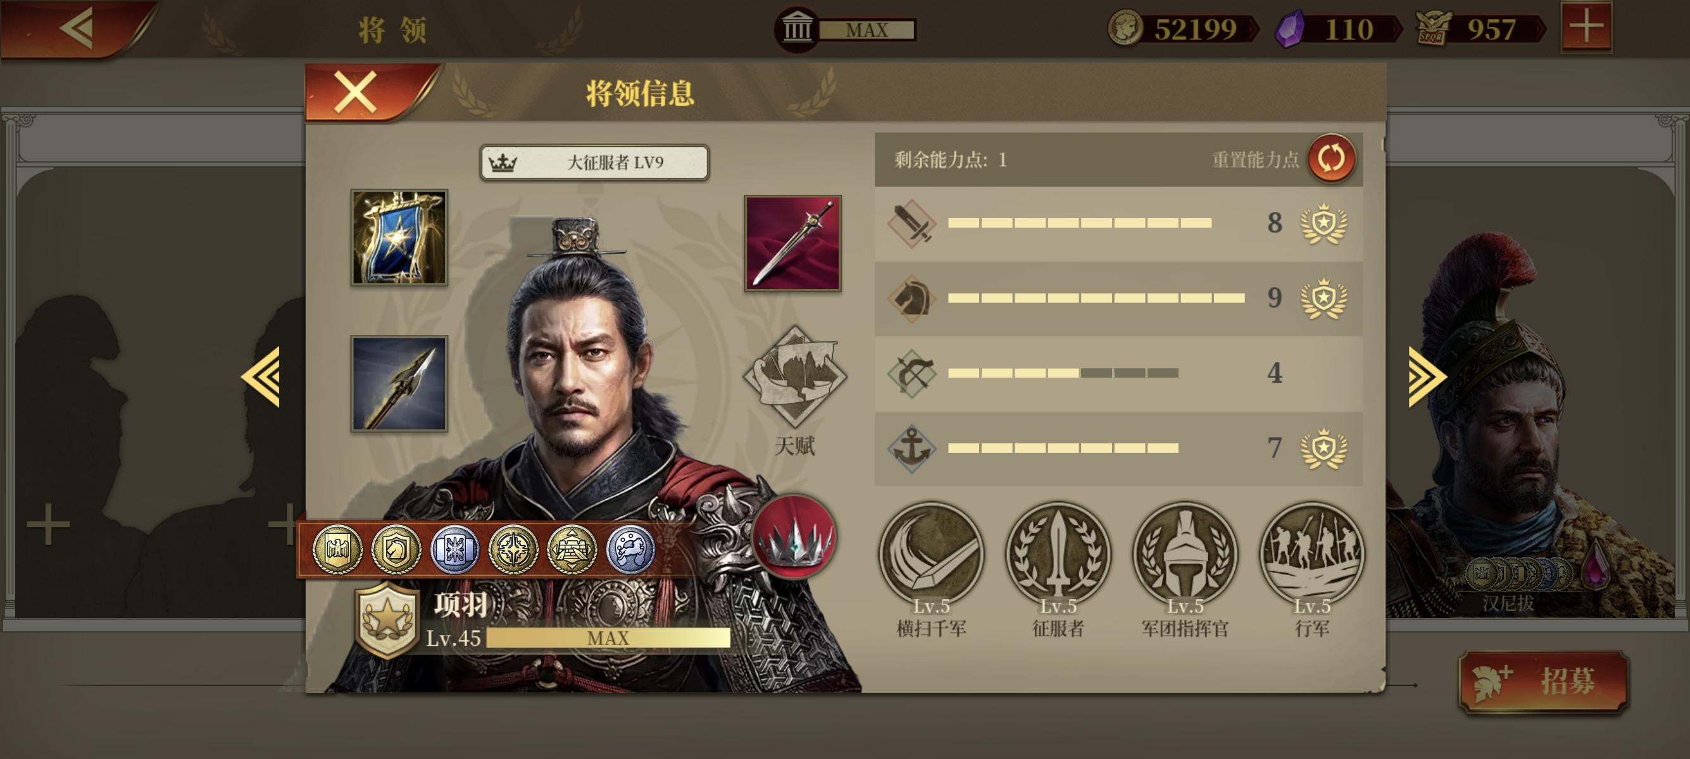Open the spear equipment slot
This screenshot has height=759, width=1690.
(x=399, y=383)
